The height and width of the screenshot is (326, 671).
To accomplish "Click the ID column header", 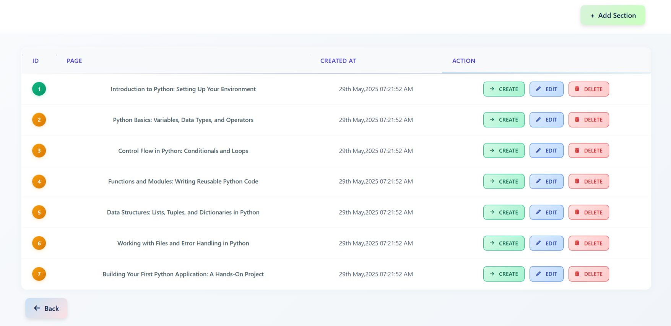I will click(x=36, y=61).
